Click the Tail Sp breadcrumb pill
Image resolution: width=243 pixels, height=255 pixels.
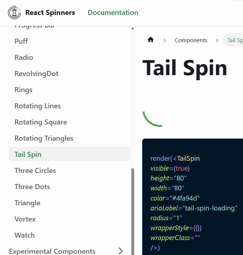tap(233, 40)
